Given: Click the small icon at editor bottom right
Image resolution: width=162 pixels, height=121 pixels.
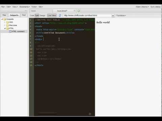Looking at the screenshot, I should 90,114.
